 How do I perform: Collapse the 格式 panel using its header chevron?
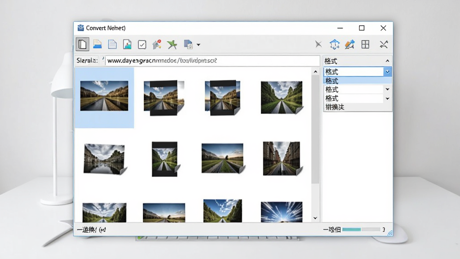point(388,61)
